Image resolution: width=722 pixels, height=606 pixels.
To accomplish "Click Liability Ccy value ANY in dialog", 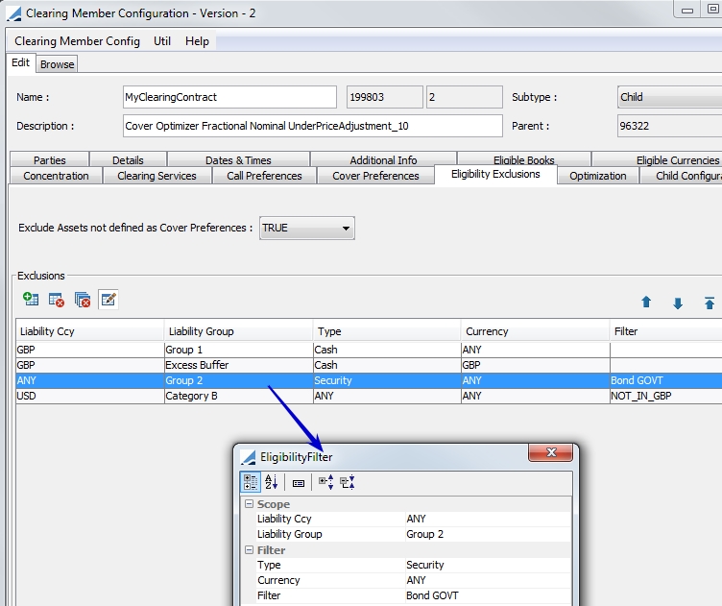I will (488, 519).
